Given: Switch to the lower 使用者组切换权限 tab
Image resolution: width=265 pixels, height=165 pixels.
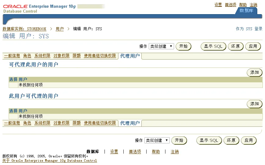Looking at the screenshot, I should click(x=100, y=123).
